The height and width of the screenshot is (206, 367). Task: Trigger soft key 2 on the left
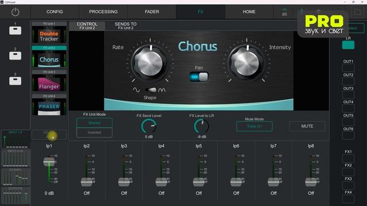click(x=15, y=56)
